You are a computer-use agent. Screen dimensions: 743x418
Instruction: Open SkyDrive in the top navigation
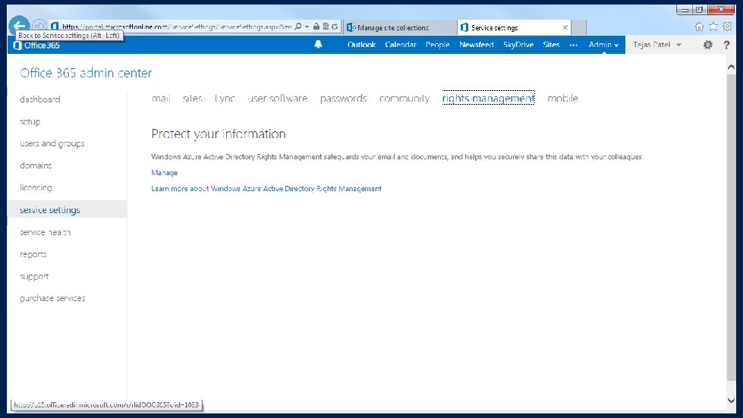tap(518, 45)
